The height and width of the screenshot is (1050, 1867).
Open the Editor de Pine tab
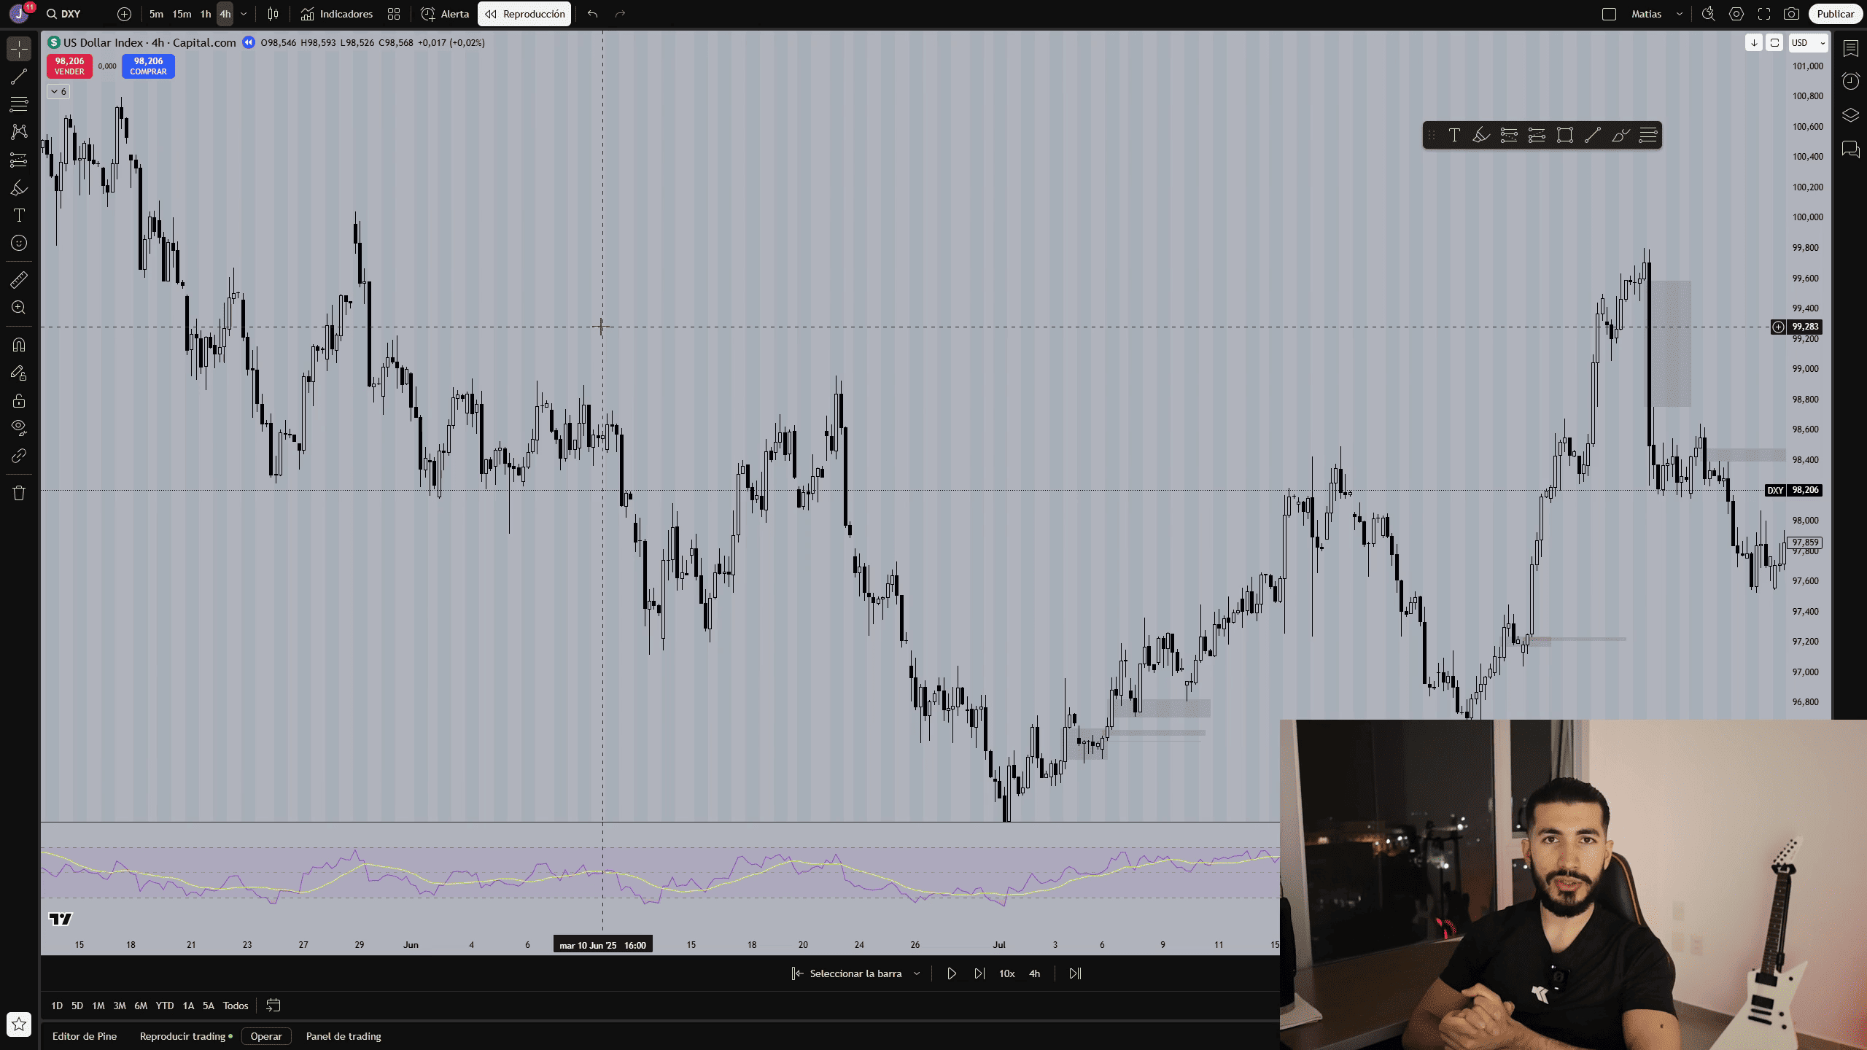pos(85,1036)
